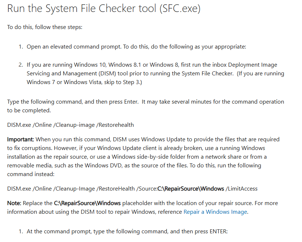This screenshot has height=242, width=302.
Task: Click the bold Note: label
Action: (x=14, y=203)
